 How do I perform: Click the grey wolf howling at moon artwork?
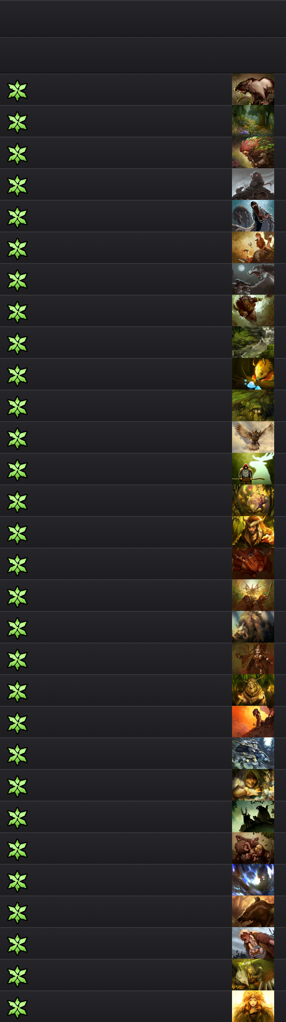(253, 279)
